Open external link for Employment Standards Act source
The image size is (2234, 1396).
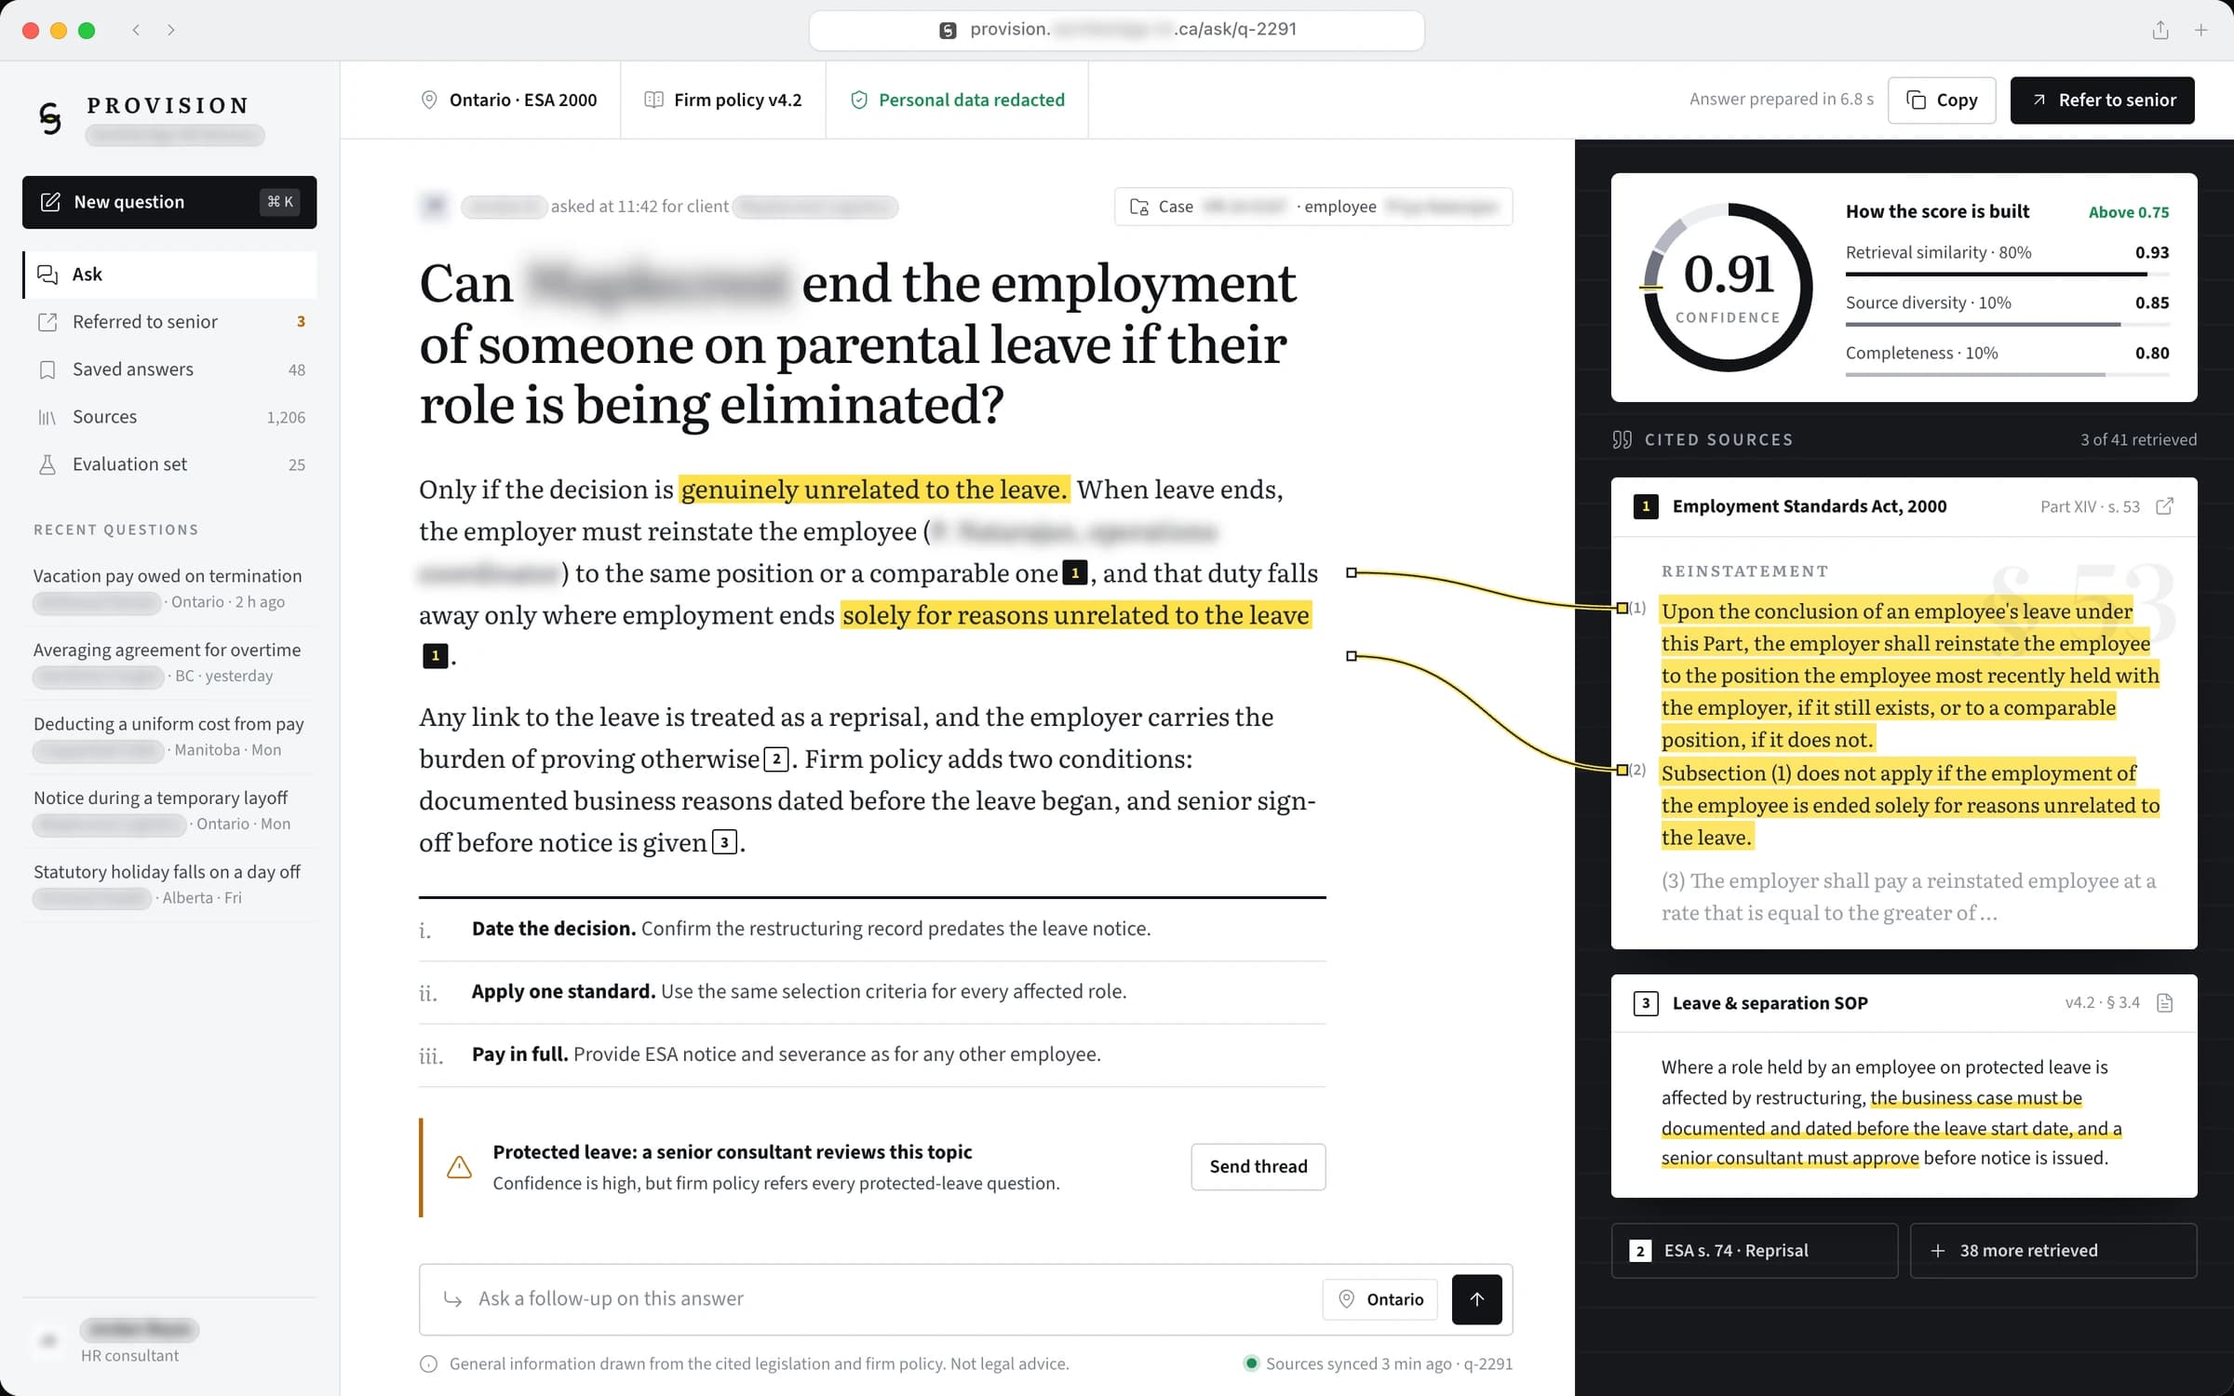coord(2165,506)
